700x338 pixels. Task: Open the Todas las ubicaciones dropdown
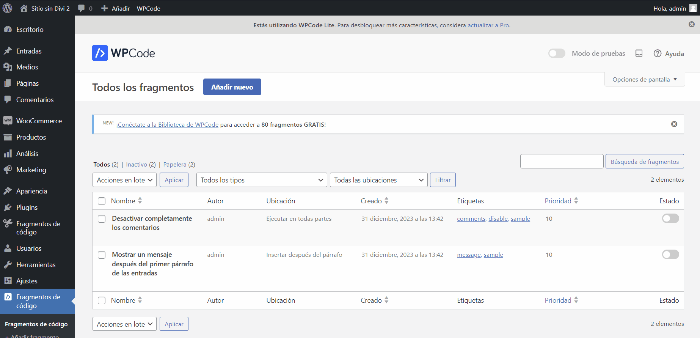tap(378, 180)
